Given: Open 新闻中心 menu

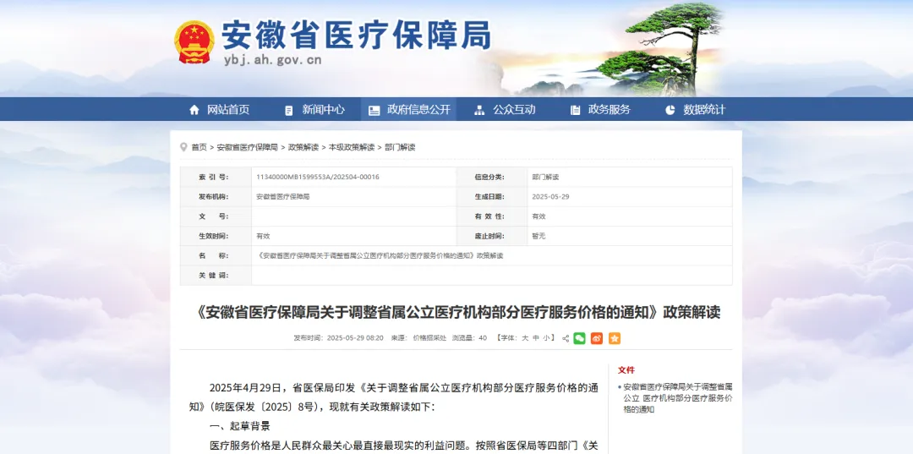Looking at the screenshot, I should pyautogui.click(x=323, y=109).
